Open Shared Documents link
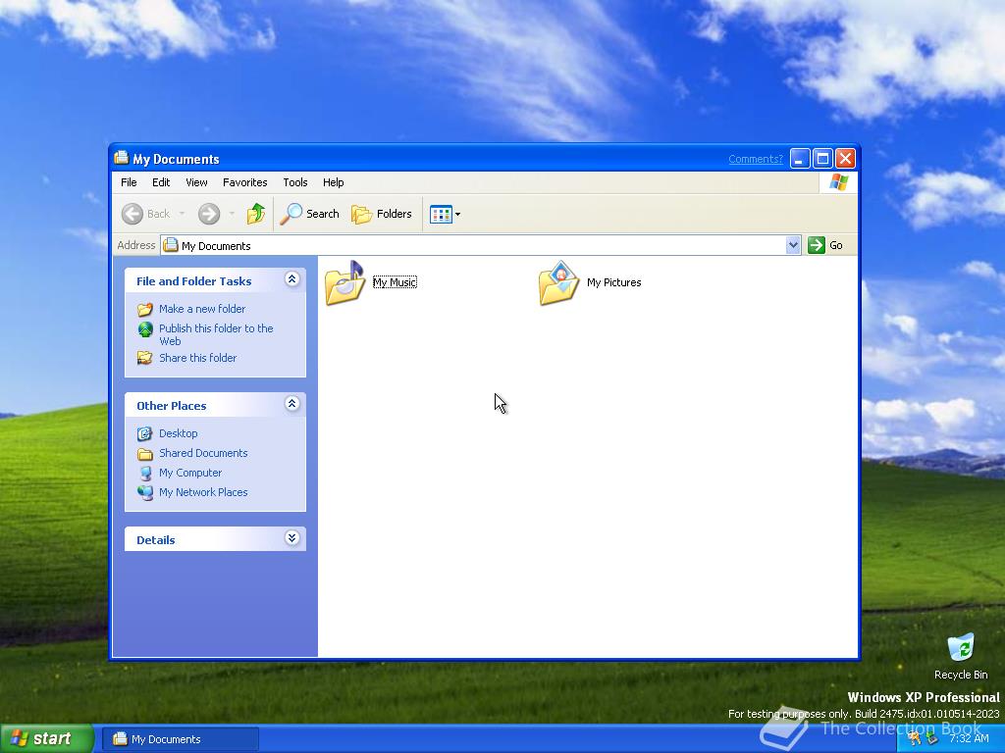This screenshot has height=753, width=1005. 203,453
